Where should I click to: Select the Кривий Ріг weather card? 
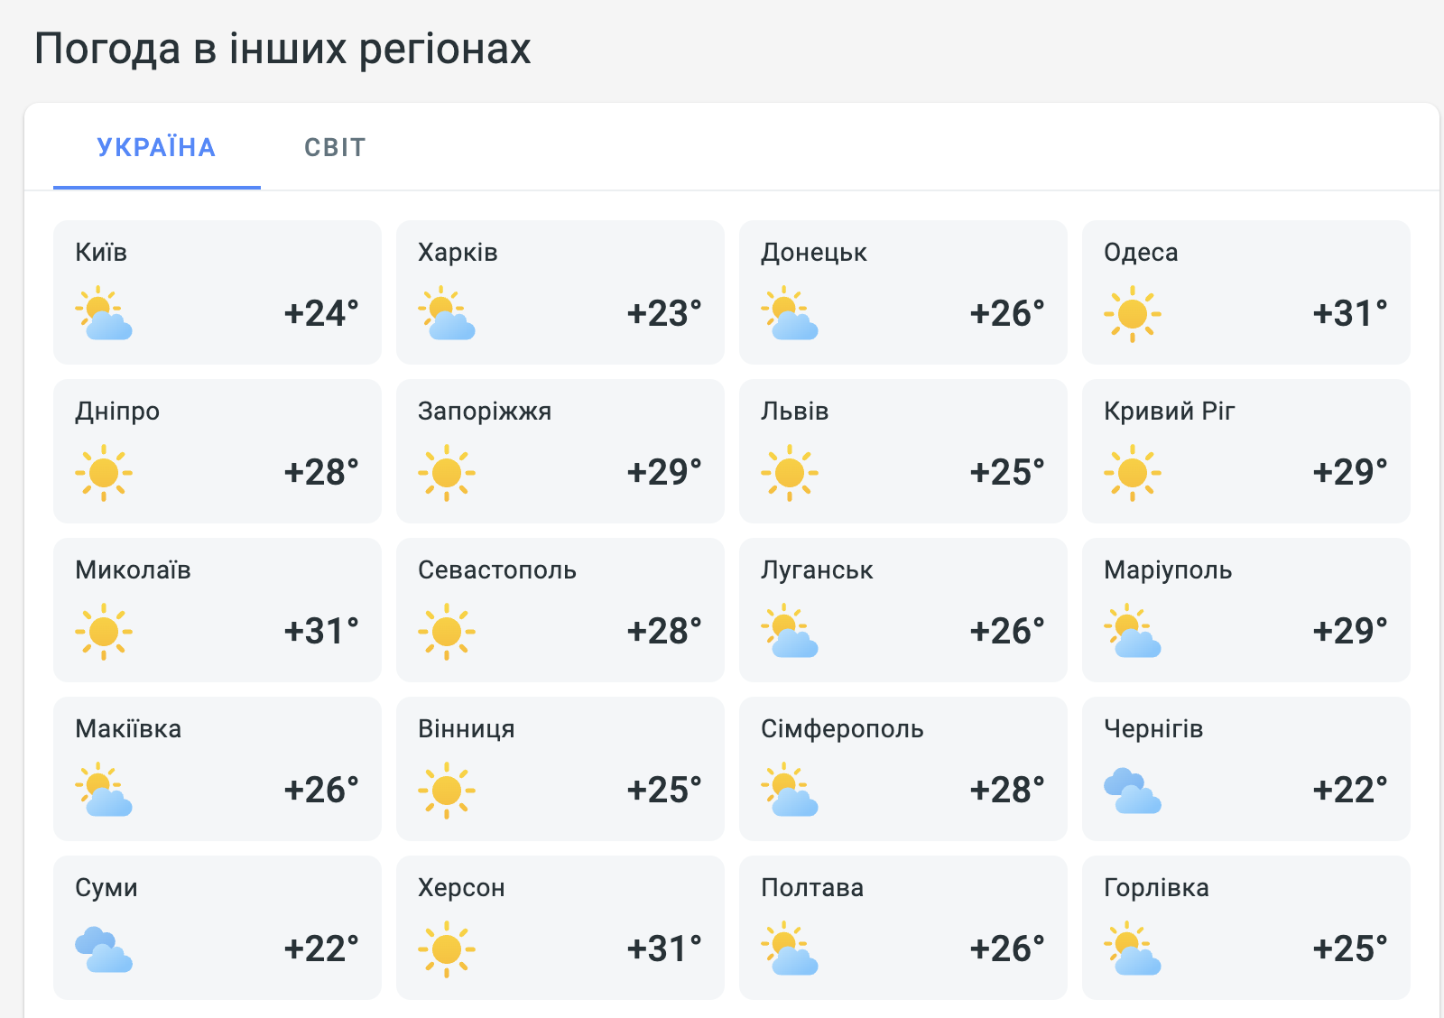coord(1245,451)
